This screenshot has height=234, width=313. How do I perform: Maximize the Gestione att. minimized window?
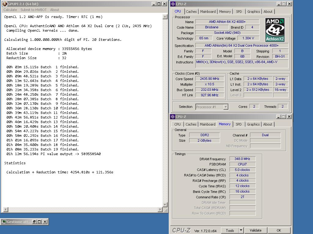coord(39,222)
